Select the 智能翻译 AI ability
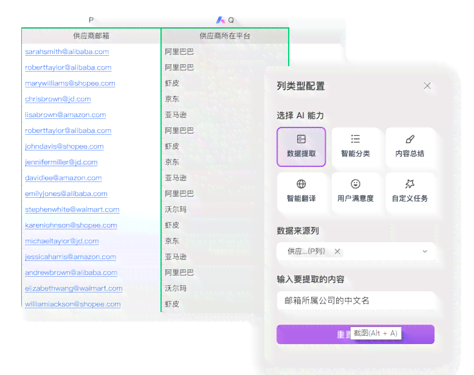The width and height of the screenshot is (474, 375). 301,192
